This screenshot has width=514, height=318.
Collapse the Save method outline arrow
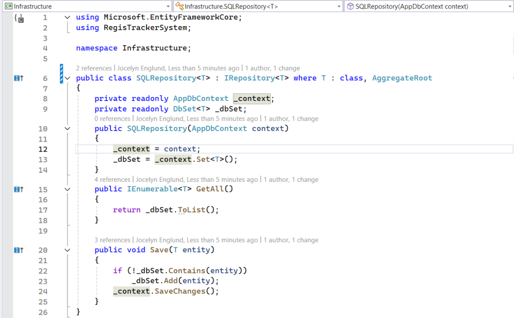coord(68,250)
